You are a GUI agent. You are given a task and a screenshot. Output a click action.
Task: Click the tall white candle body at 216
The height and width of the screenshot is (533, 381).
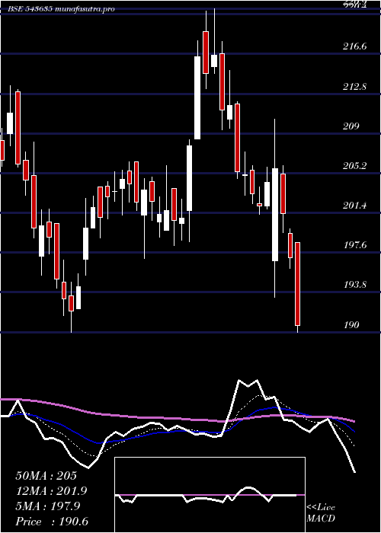(197, 98)
